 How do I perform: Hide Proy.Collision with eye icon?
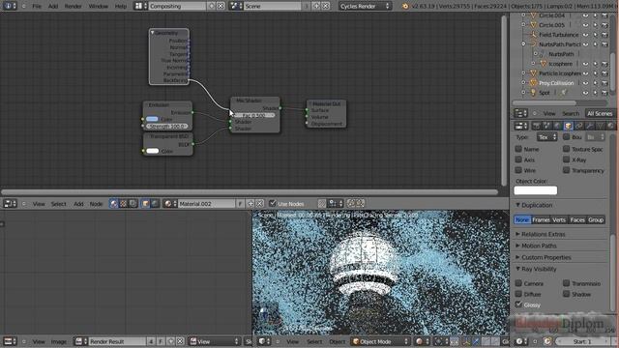pos(585,83)
